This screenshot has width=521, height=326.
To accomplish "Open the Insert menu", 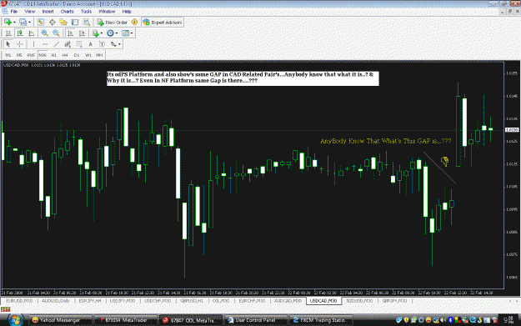I will click(x=48, y=12).
